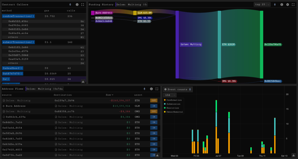Screen dimensions: 298x159
Task: Maximize the Funding History panel
Action: [x=293, y=5]
